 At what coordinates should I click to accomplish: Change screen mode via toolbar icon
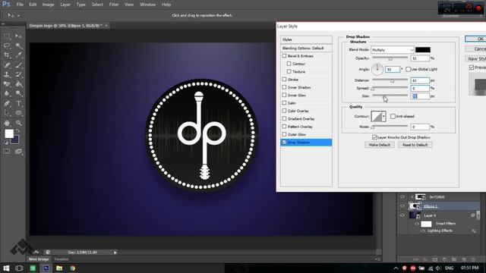pyautogui.click(x=18, y=152)
